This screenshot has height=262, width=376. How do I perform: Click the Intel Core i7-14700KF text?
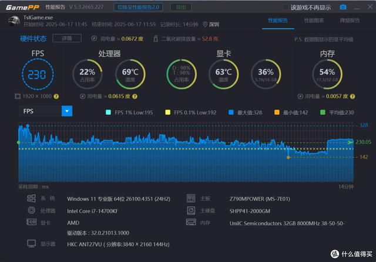click(93, 211)
